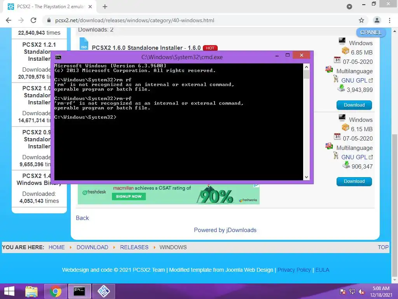Switch to Chrome in taskbar
The width and height of the screenshot is (398, 299).
[x=56, y=291]
